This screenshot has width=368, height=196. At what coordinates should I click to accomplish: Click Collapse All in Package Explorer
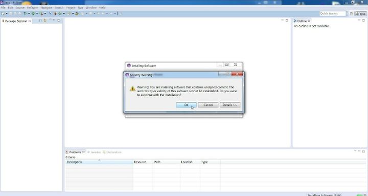pyautogui.click(x=40, y=20)
